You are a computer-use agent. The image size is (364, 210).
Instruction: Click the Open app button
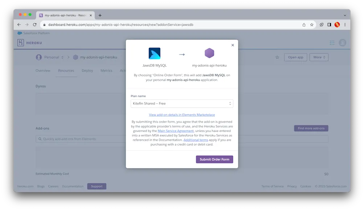295,57
